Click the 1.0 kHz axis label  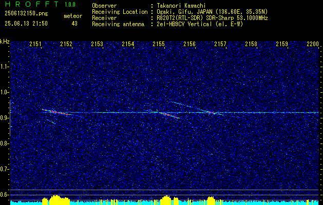point(4,92)
